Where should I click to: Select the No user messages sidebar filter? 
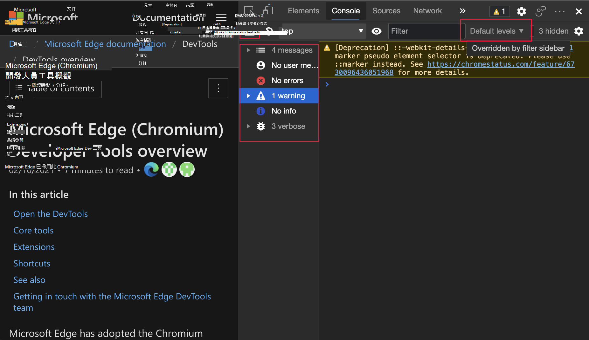click(280, 65)
